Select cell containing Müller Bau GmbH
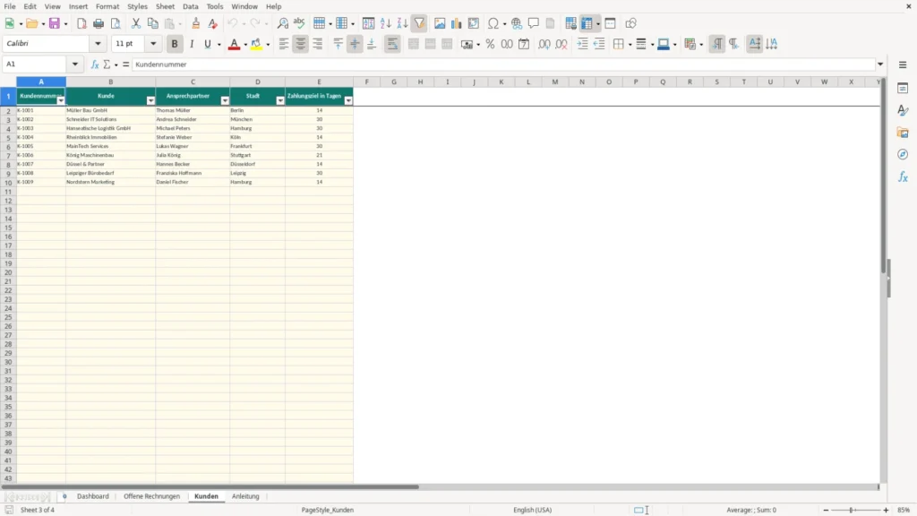Image resolution: width=917 pixels, height=516 pixels. (110, 110)
